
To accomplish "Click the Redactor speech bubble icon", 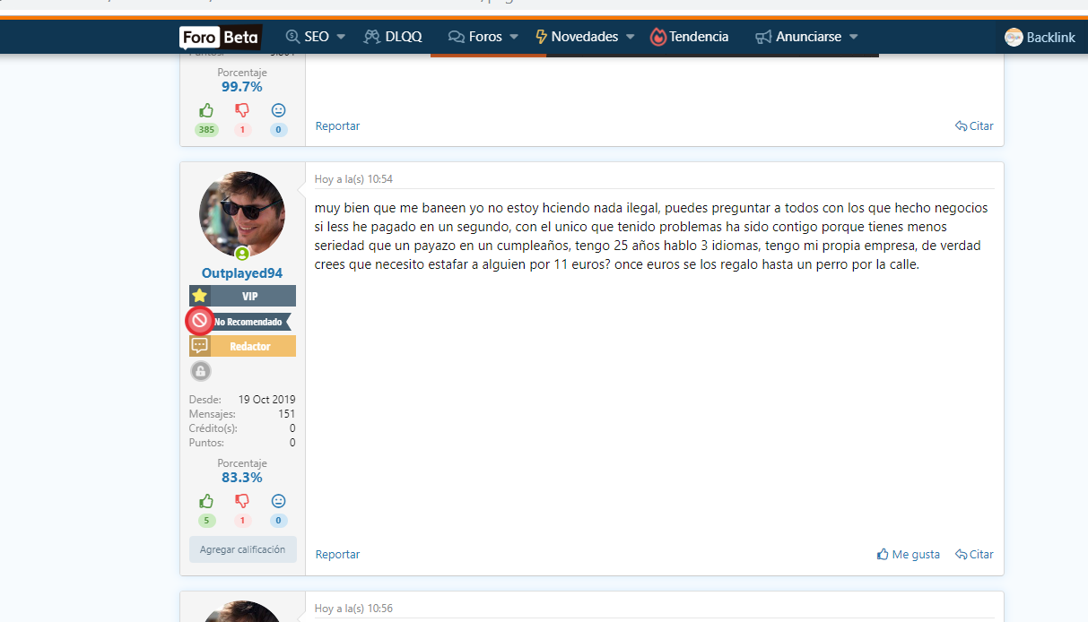I will click(x=199, y=346).
